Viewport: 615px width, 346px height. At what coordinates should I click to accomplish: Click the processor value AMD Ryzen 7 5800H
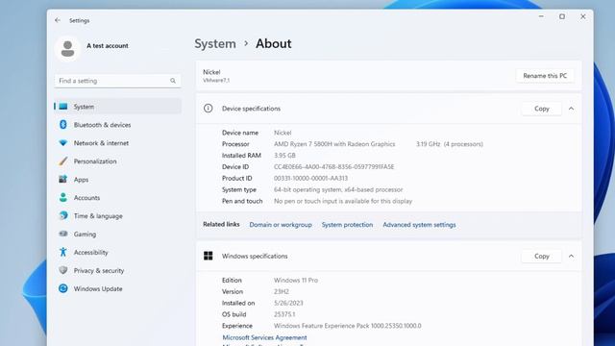334,144
